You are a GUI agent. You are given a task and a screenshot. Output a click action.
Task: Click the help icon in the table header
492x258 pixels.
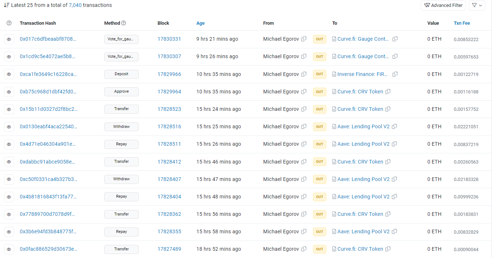coord(9,23)
